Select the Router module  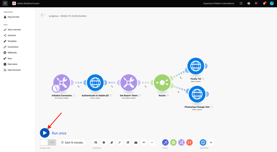click(162, 83)
